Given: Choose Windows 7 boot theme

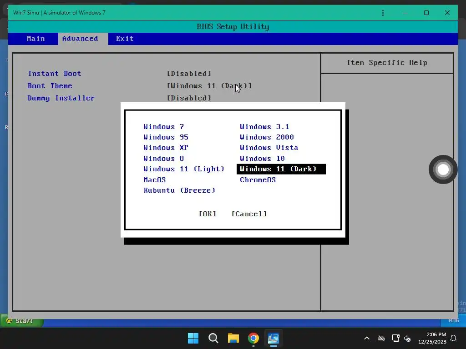Looking at the screenshot, I should pos(163,127).
